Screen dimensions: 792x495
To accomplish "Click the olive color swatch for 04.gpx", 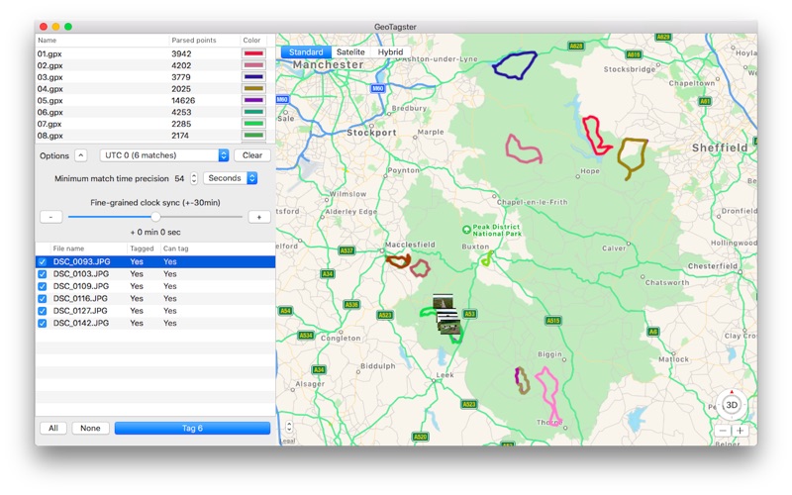I will 254,88.
